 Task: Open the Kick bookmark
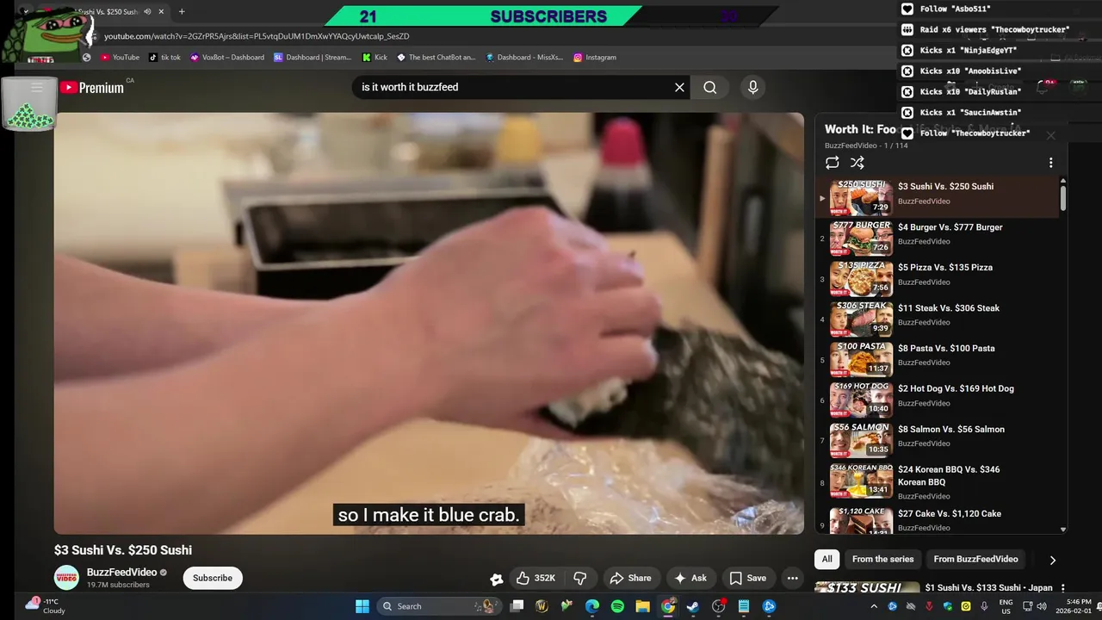click(x=375, y=58)
